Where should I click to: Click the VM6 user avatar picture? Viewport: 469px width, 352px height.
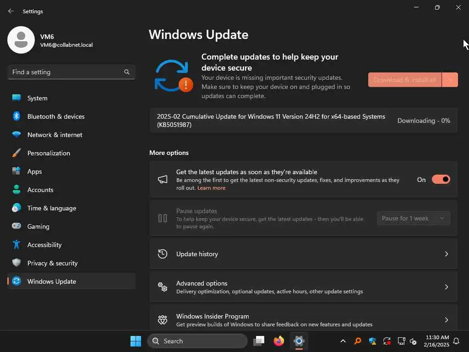click(x=21, y=40)
